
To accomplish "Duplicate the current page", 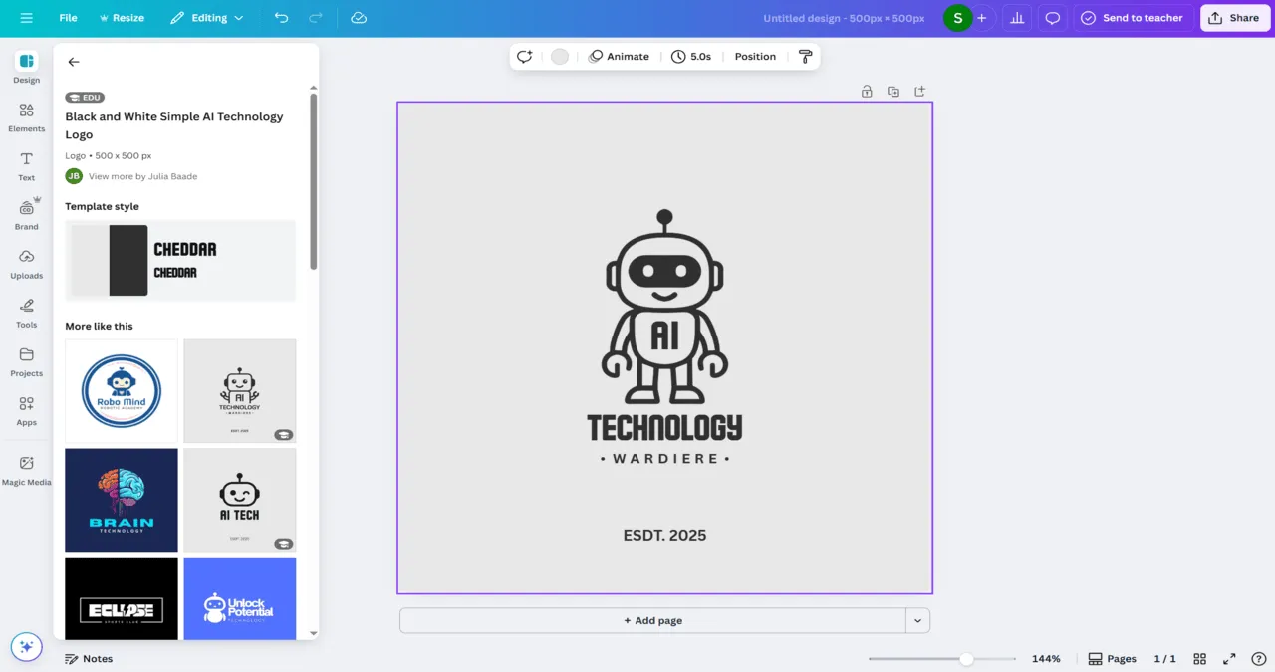I will coord(892,91).
